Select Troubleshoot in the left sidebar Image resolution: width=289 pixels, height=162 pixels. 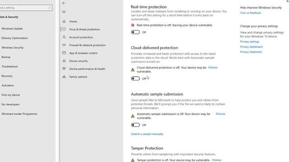pos(9,67)
